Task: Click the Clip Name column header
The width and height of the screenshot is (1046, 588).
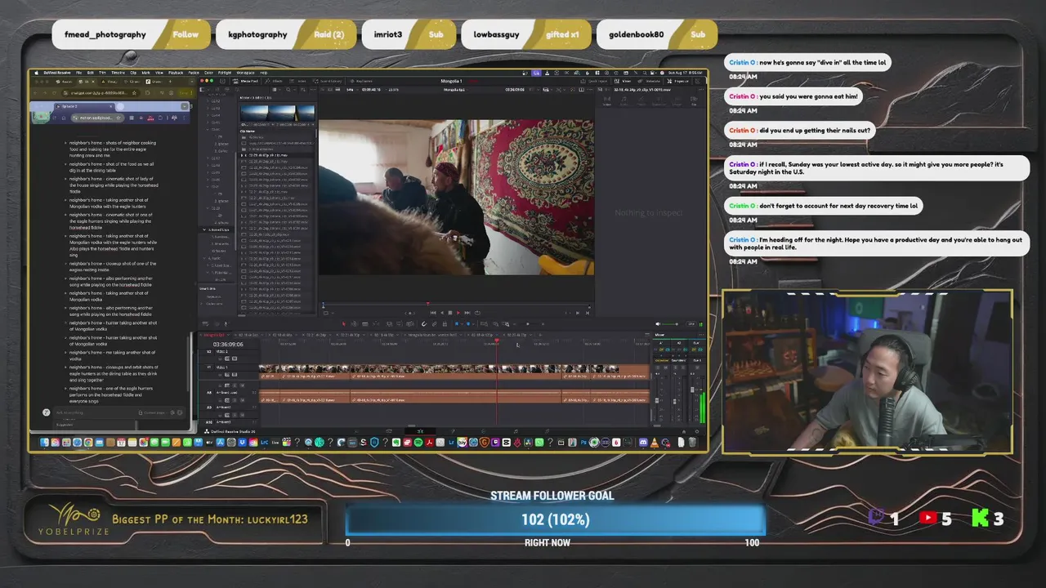Action: [248, 131]
